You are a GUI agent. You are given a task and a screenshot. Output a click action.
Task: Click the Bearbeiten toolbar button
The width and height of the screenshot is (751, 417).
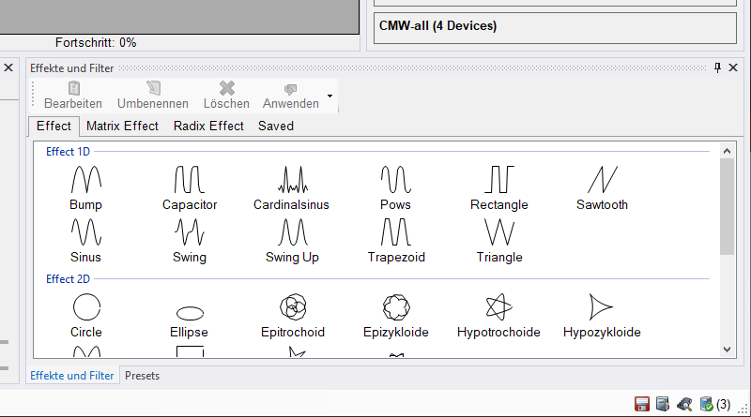point(73,96)
